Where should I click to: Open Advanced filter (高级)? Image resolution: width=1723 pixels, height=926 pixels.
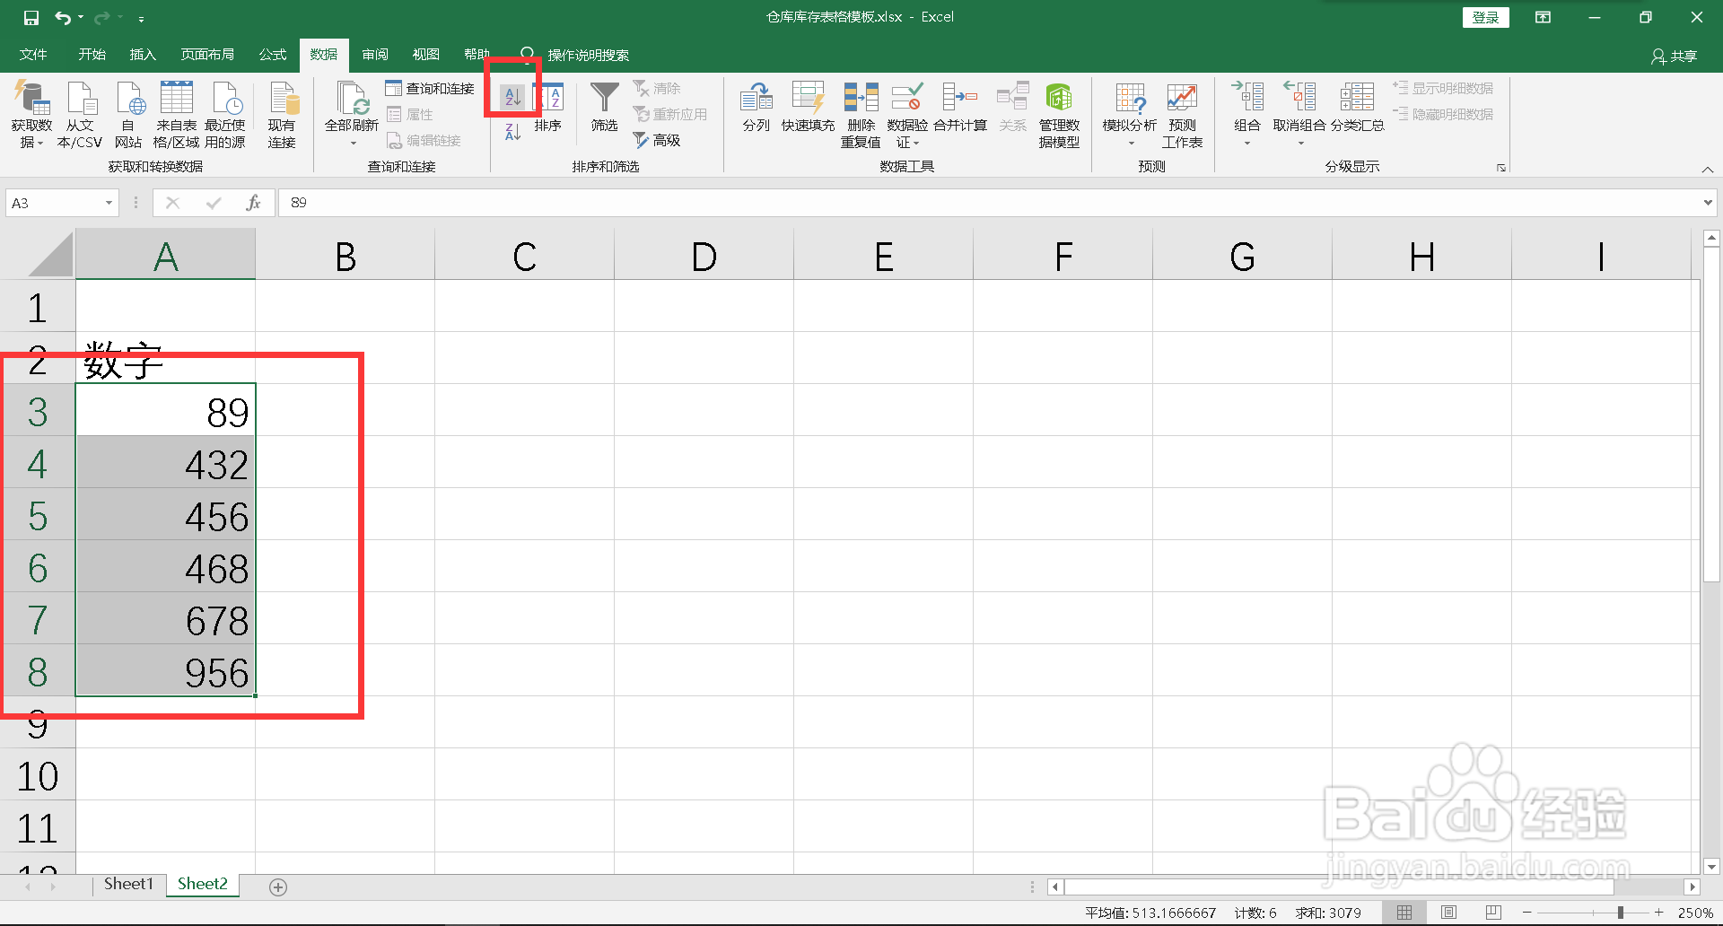(x=657, y=140)
